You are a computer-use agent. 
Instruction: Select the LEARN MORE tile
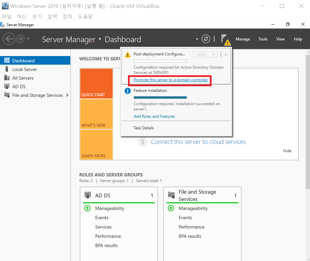tap(96, 145)
